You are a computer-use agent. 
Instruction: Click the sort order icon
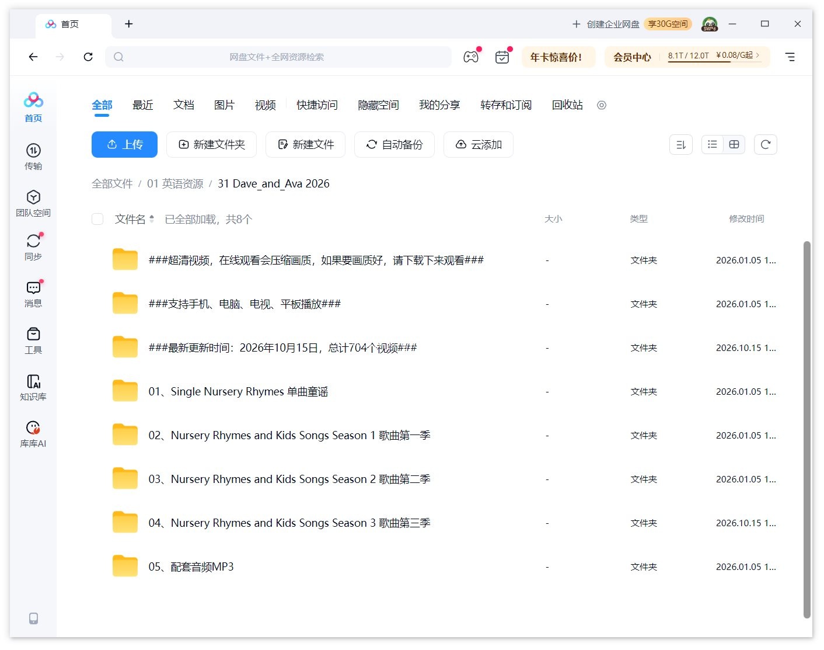coord(681,144)
